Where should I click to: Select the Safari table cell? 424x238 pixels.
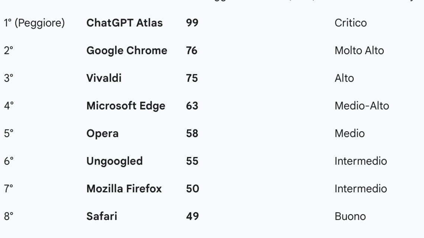pyautogui.click(x=102, y=216)
